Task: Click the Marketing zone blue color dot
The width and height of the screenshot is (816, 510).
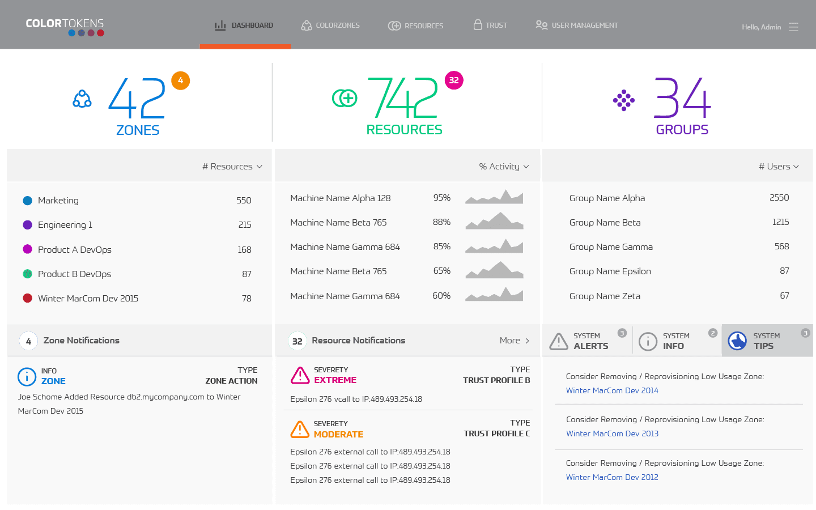Action: [27, 201]
